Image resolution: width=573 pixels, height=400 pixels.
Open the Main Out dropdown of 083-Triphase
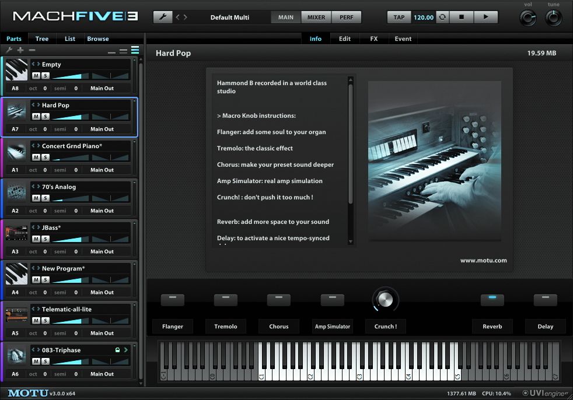(102, 374)
